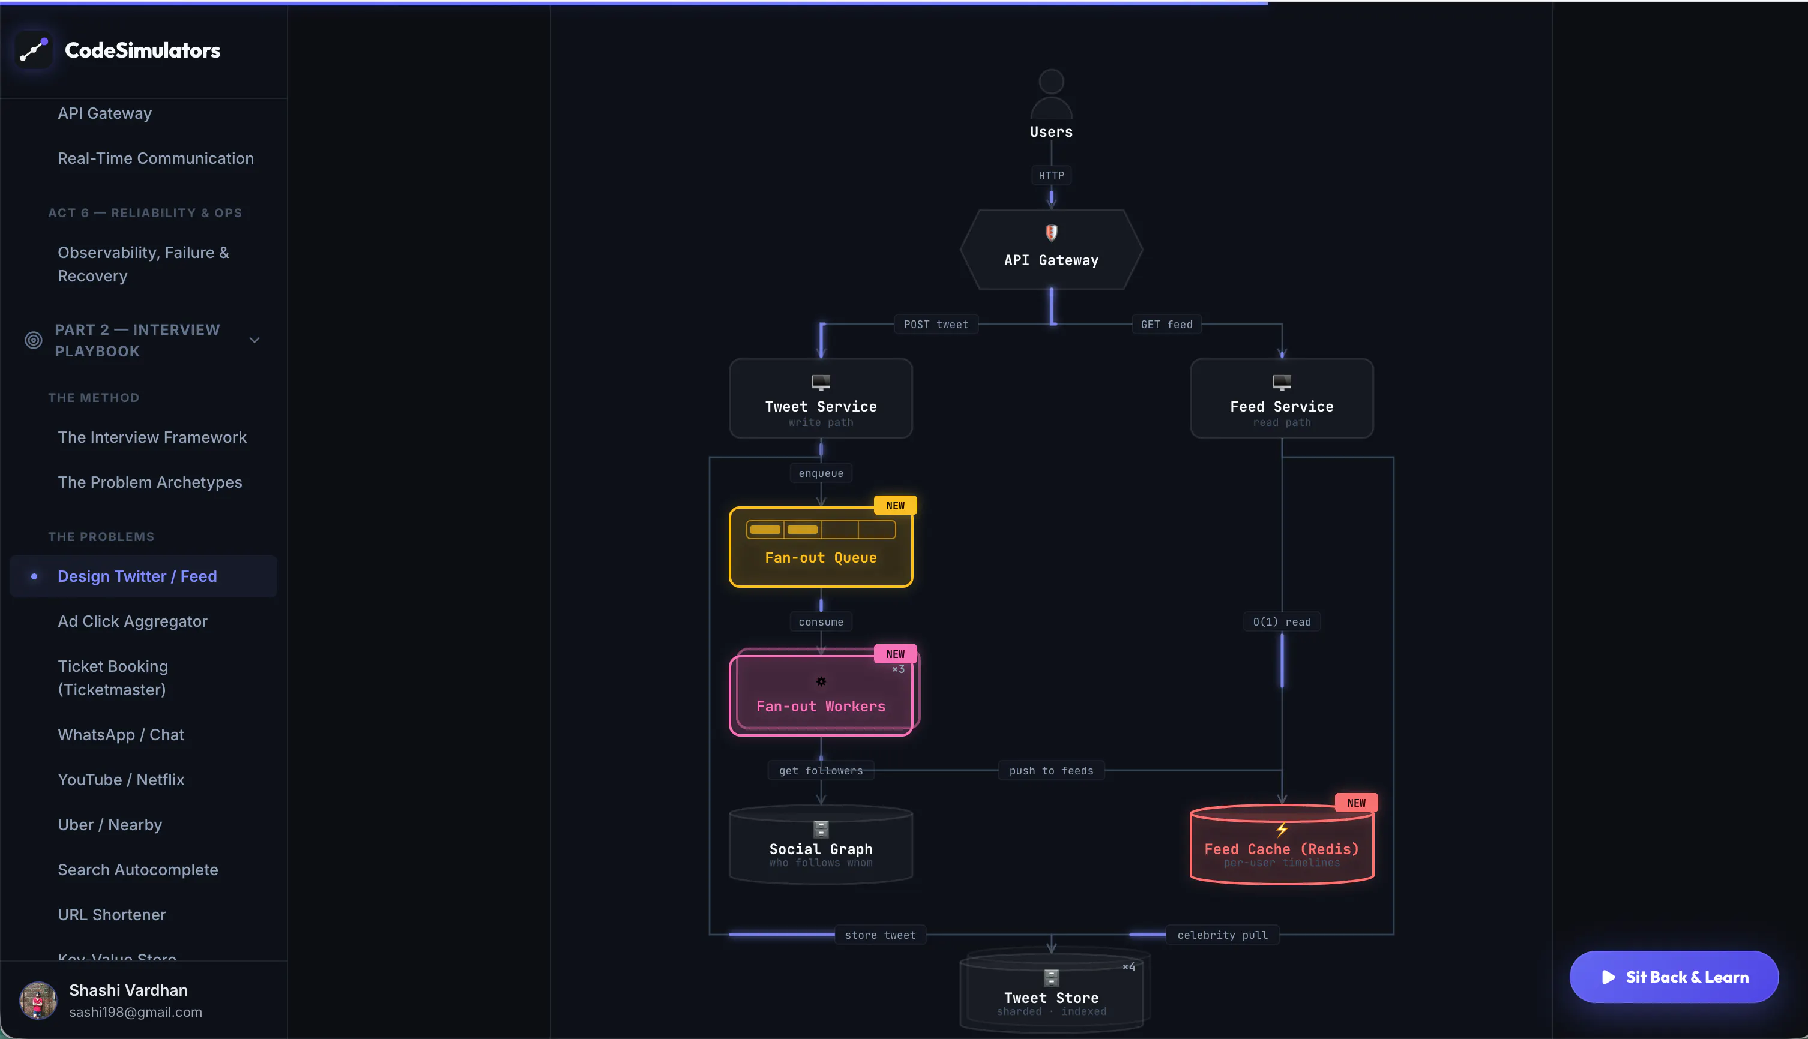Click the Tweet Store database icon

click(1051, 978)
